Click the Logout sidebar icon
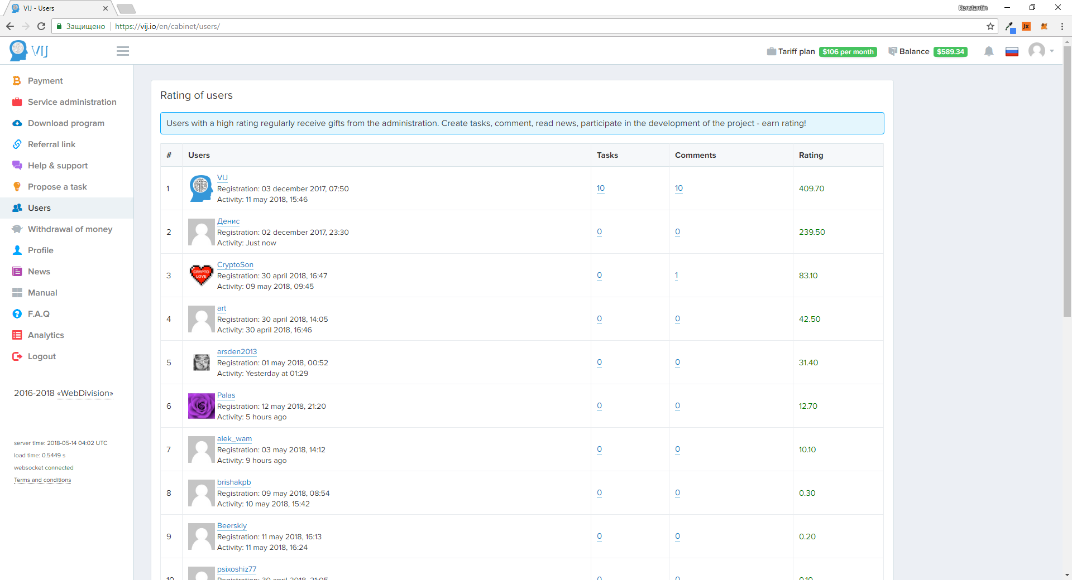Viewport: 1072px width, 580px height. pyautogui.click(x=17, y=356)
